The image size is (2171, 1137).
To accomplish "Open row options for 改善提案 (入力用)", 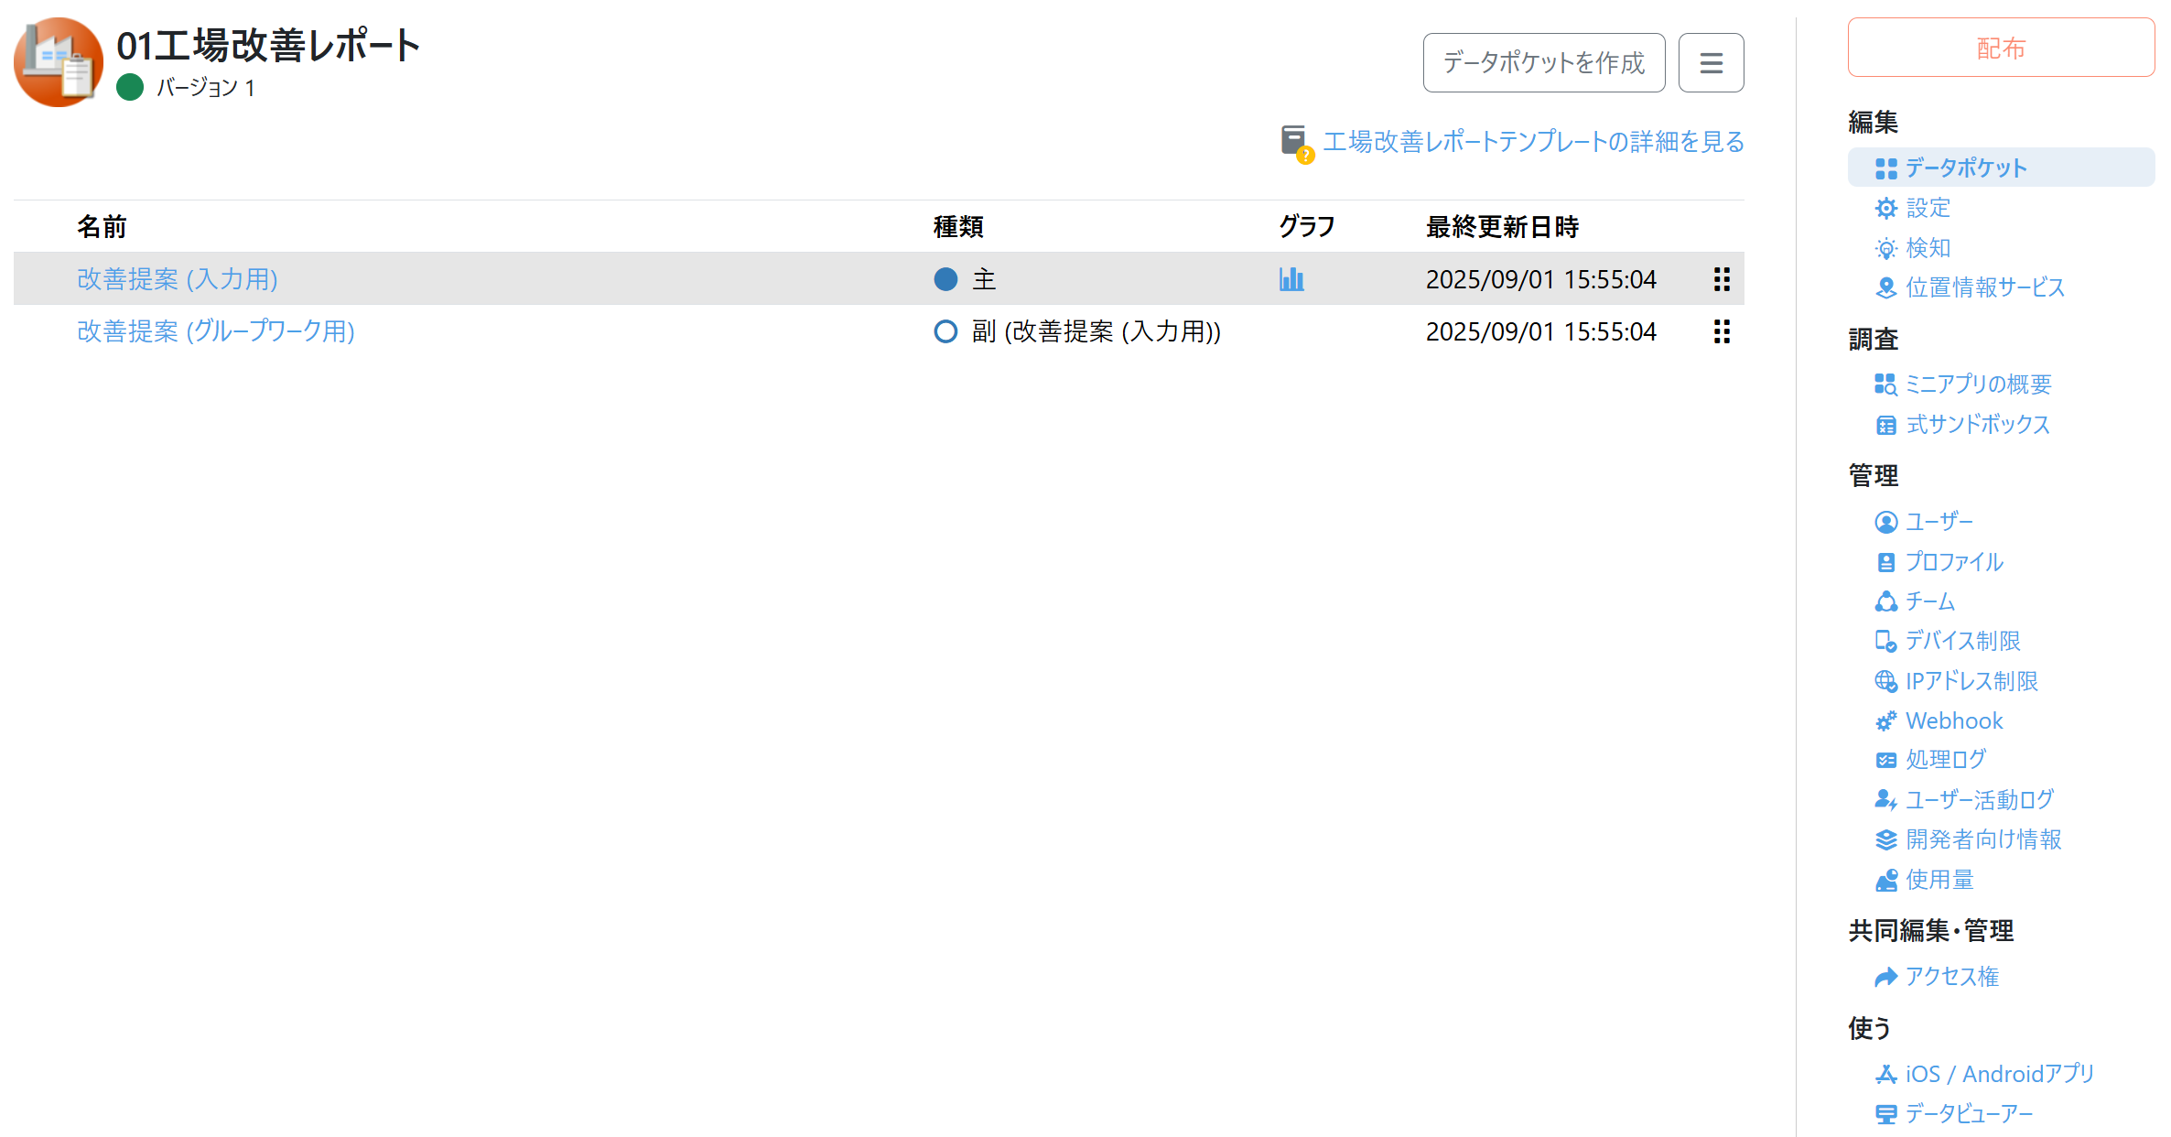I will click(1721, 279).
